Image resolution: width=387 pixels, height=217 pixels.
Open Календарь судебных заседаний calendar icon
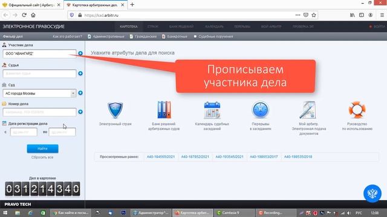coord(212,110)
